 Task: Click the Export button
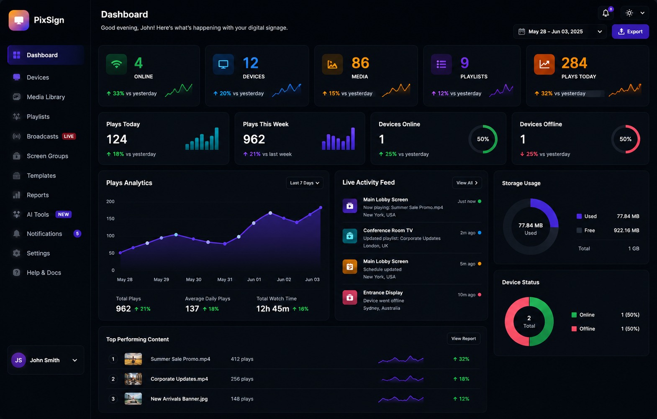click(630, 31)
